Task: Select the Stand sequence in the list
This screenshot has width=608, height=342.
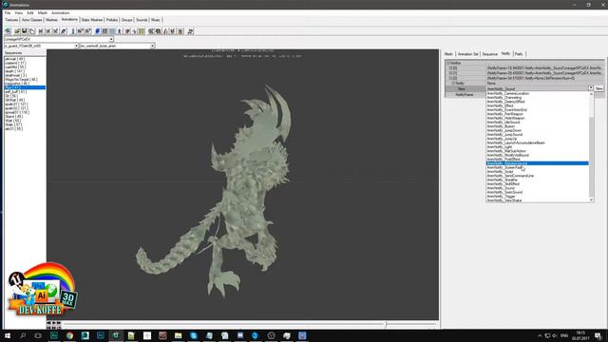Action: tap(13, 116)
